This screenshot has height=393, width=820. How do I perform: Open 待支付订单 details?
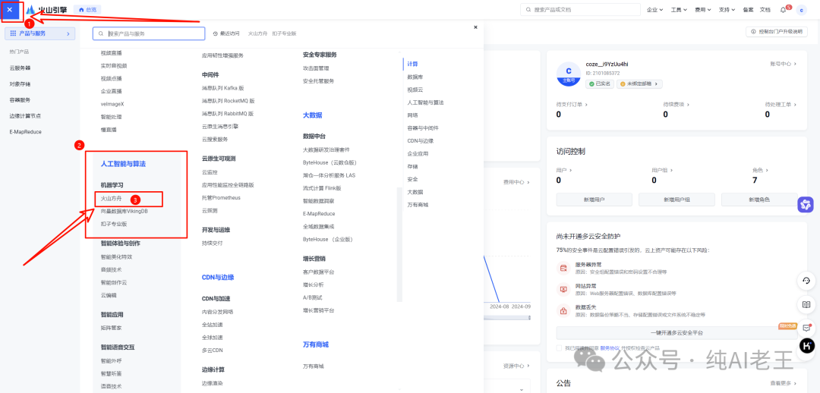click(x=572, y=105)
